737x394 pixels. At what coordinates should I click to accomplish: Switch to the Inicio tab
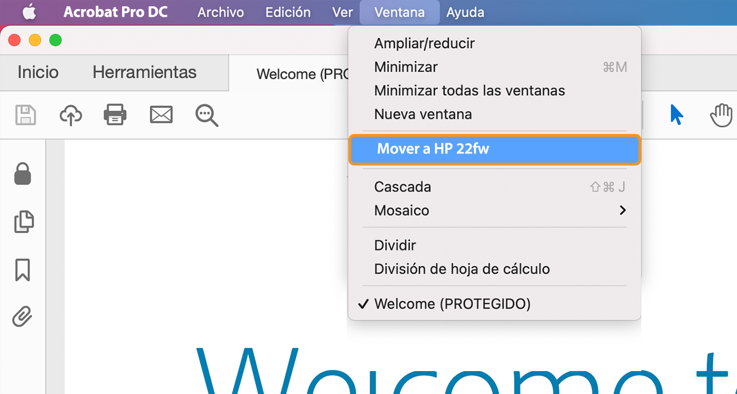click(x=38, y=72)
